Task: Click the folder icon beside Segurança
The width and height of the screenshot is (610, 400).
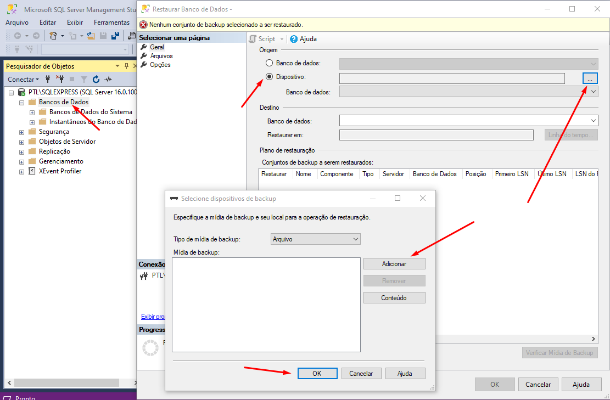Action: point(32,132)
